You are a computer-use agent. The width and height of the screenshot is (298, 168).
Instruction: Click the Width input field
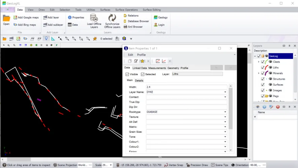click(x=186, y=87)
